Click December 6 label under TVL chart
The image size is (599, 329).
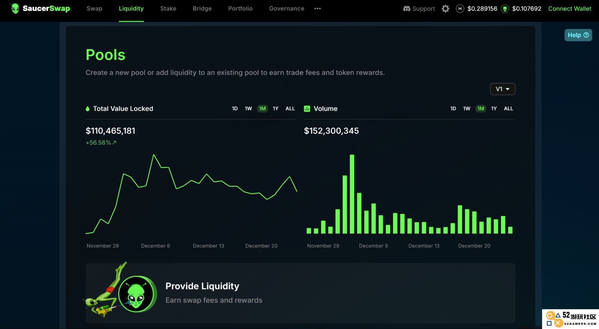click(x=156, y=246)
